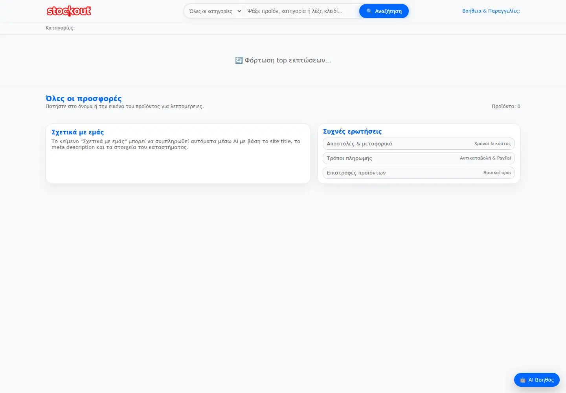Click the 'Φόρτωση top εκπτώσεων...' text

coord(288,60)
